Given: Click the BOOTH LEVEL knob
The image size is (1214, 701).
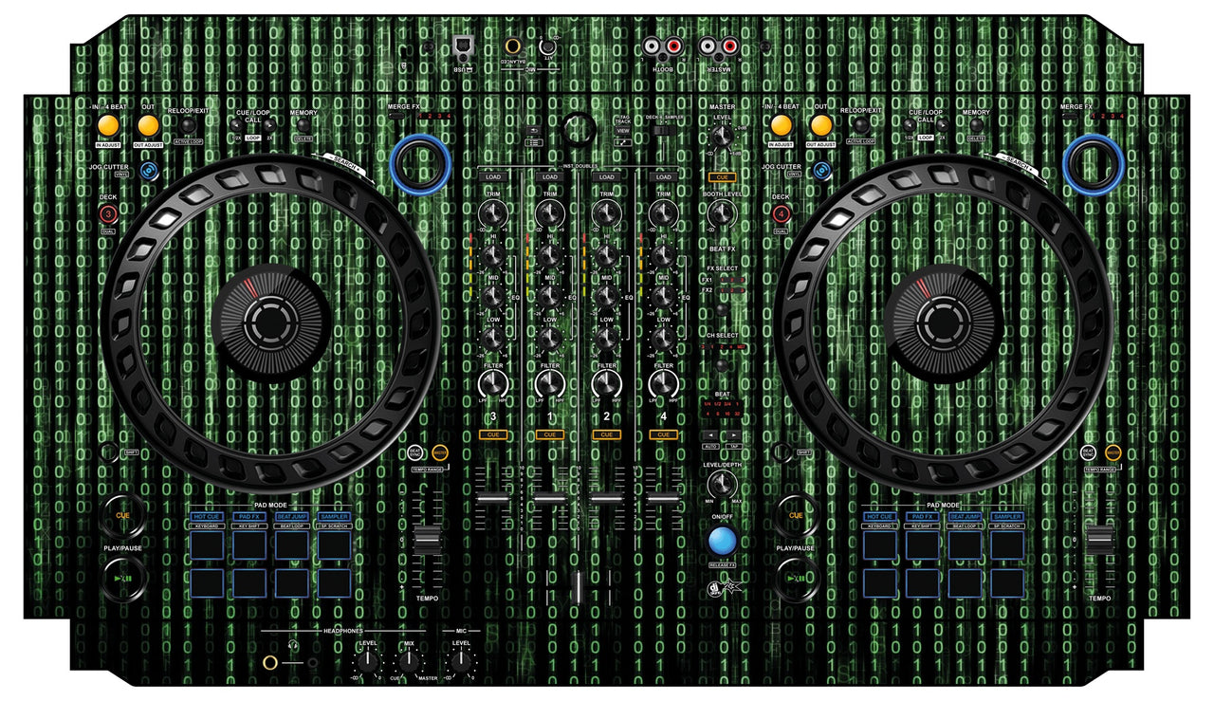Looking at the screenshot, I should (722, 213).
